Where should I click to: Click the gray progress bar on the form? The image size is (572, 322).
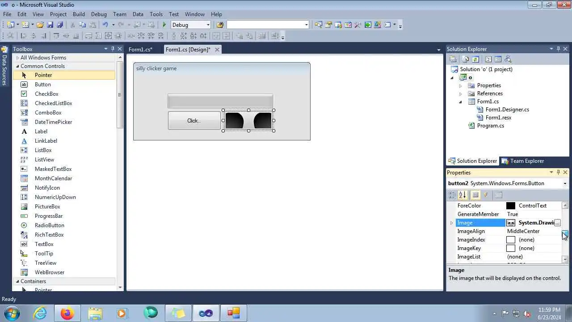tap(220, 101)
